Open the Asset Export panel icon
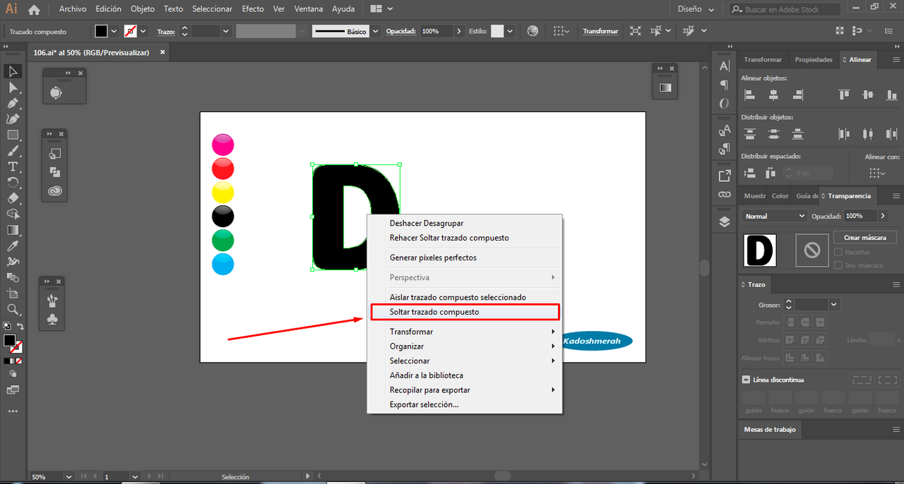Viewport: 904px width, 484px height. [725, 176]
